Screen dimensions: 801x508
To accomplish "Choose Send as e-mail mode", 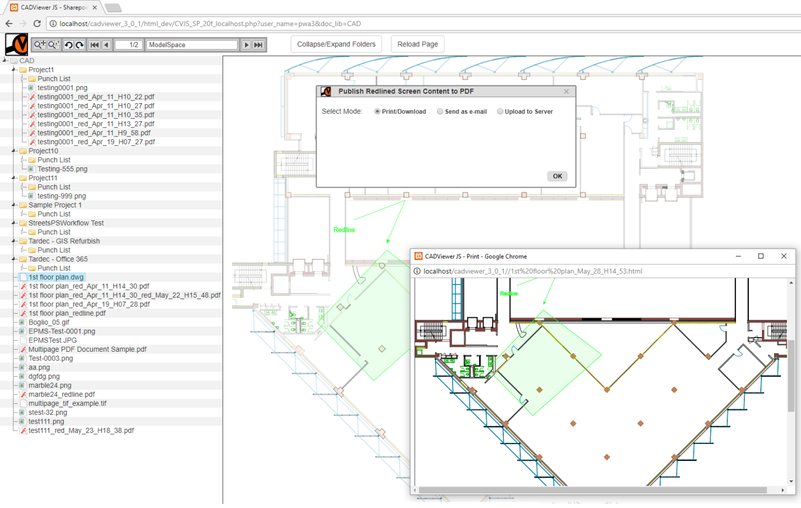I will (x=440, y=111).
